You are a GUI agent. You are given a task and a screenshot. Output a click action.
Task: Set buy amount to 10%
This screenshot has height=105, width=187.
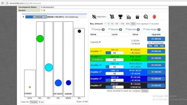coord(122,24)
